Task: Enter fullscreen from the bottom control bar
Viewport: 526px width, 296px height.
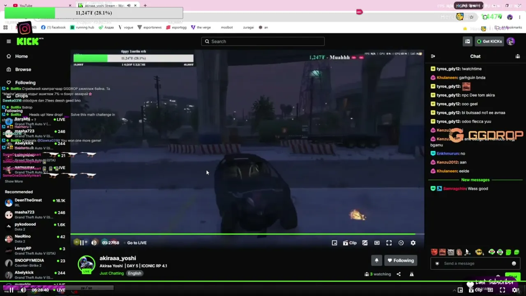Action: [502, 290]
